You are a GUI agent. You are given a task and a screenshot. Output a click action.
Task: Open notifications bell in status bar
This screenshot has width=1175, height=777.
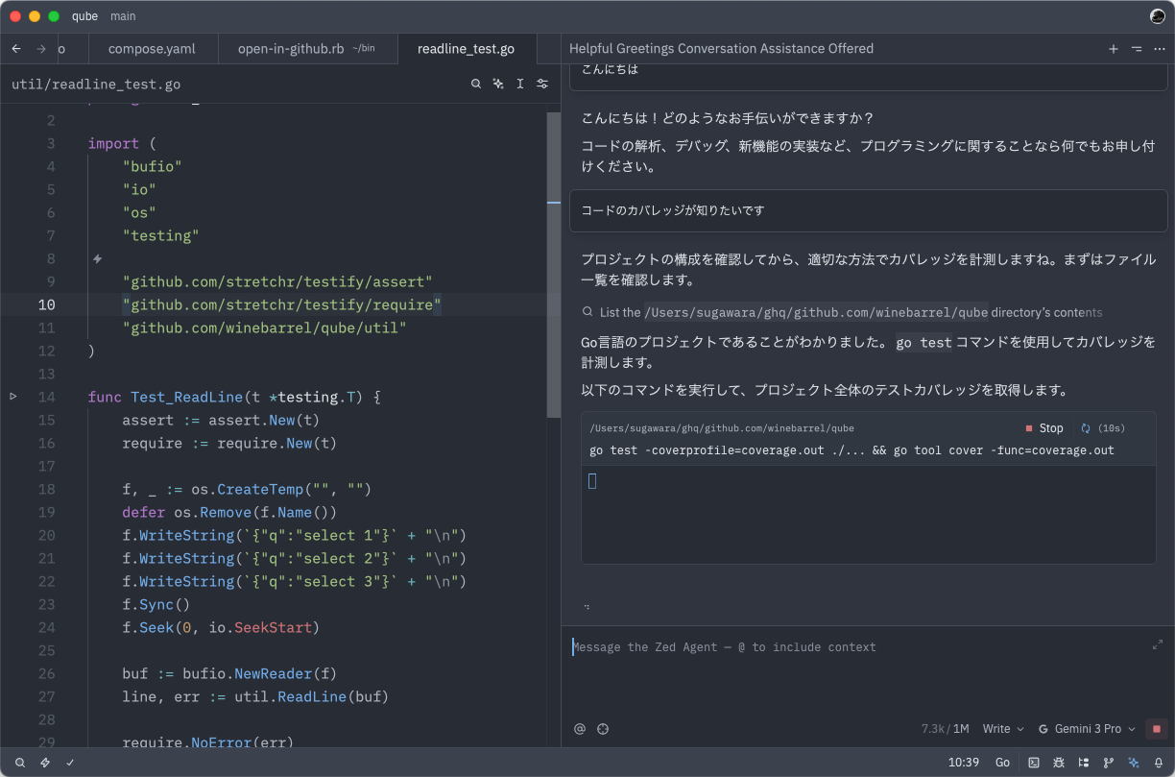pyautogui.click(x=1159, y=763)
